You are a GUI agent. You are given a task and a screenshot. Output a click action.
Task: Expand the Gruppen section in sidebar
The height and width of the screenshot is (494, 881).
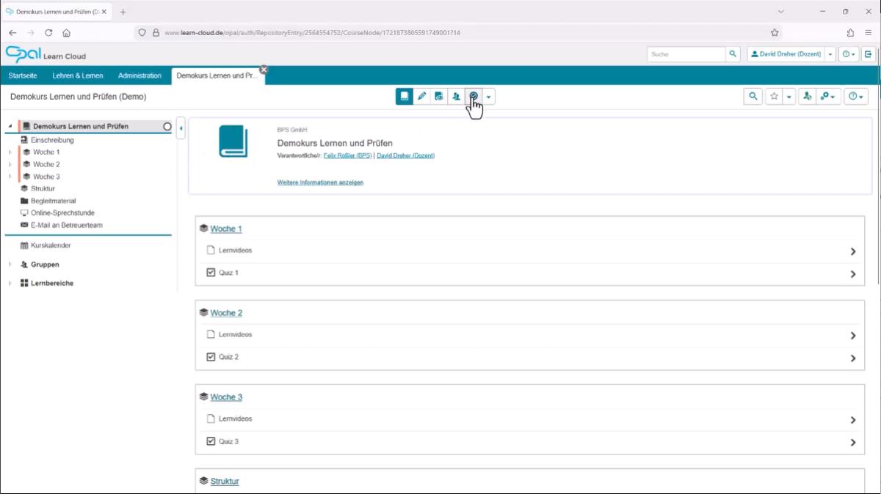tap(10, 265)
